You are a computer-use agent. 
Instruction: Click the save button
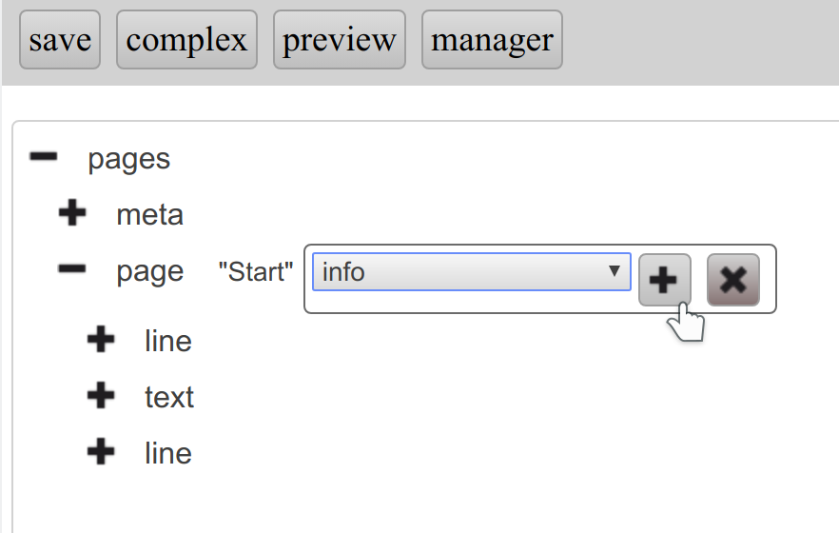[x=60, y=40]
